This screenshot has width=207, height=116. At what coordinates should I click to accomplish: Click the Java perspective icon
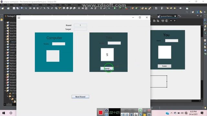tap(197, 12)
